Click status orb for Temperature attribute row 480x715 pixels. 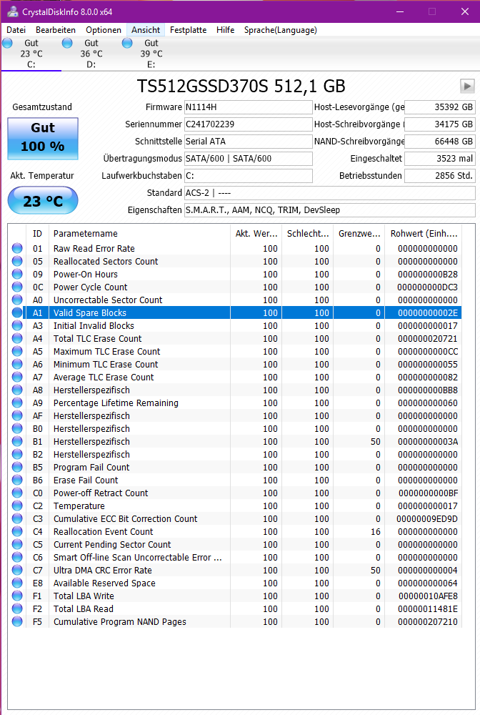pos(17,506)
